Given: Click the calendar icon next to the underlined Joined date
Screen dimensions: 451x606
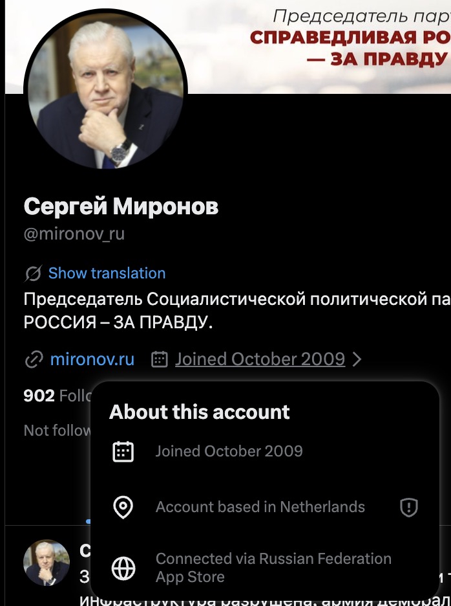Looking at the screenshot, I should [x=159, y=359].
